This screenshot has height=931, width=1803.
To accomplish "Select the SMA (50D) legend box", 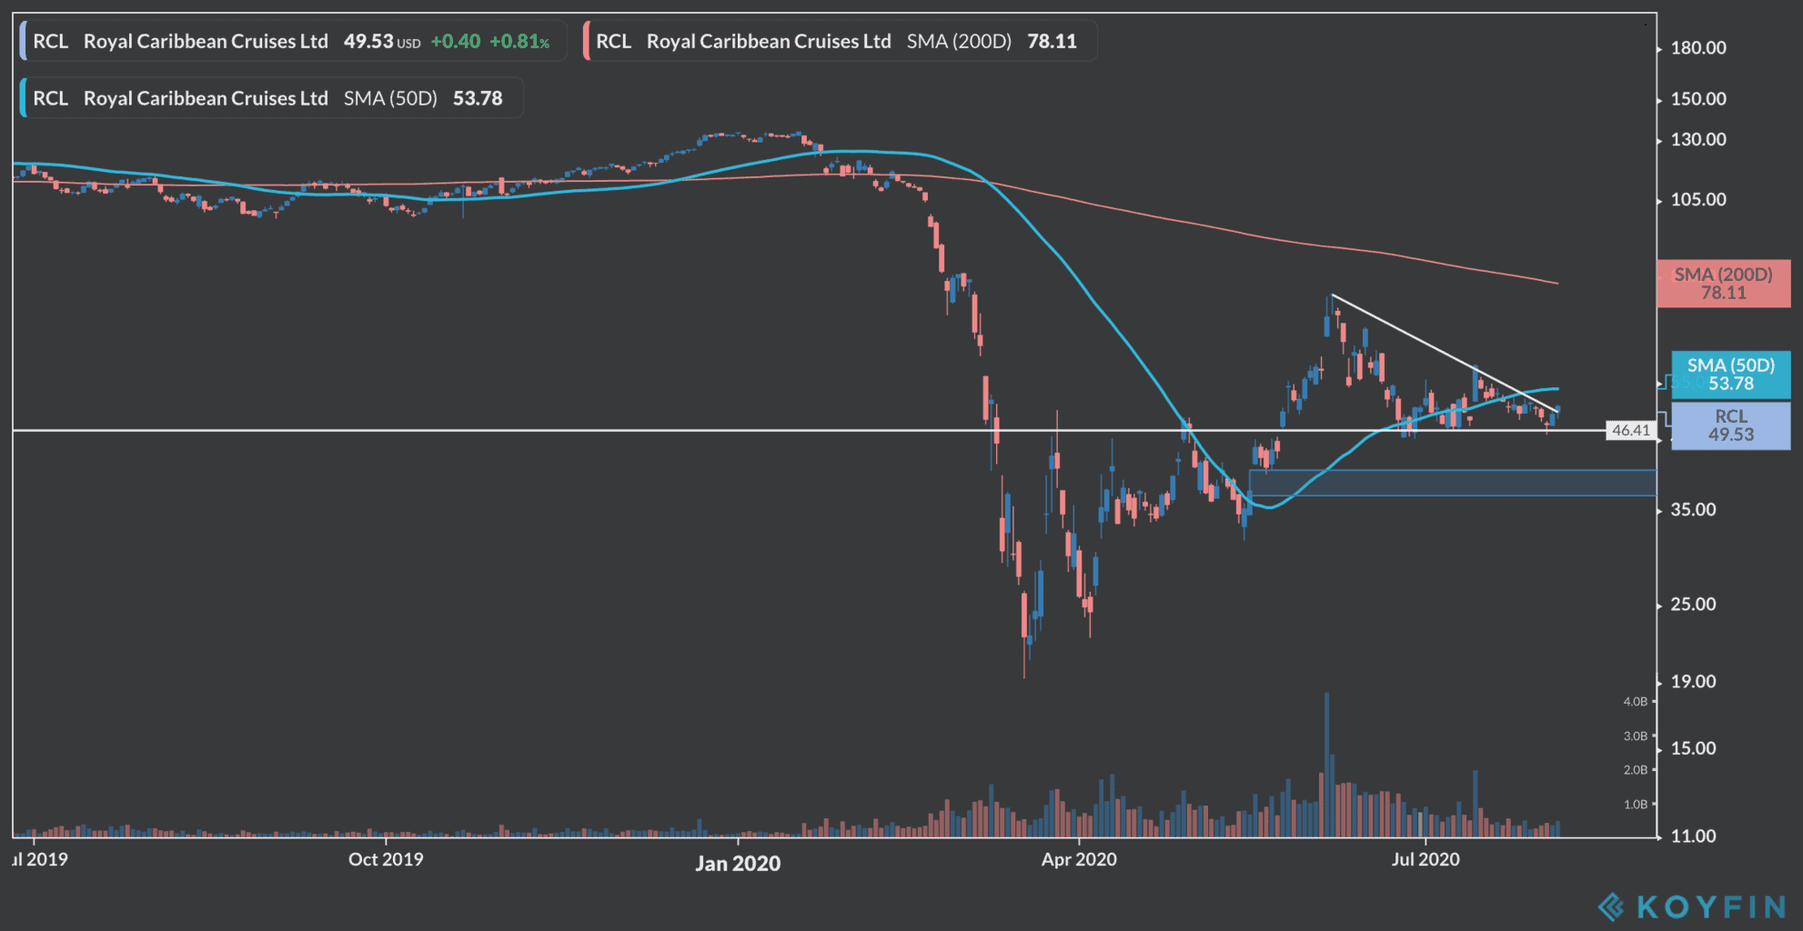I will [272, 98].
